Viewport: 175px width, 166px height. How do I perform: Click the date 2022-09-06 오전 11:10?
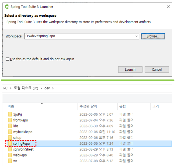[97, 132]
